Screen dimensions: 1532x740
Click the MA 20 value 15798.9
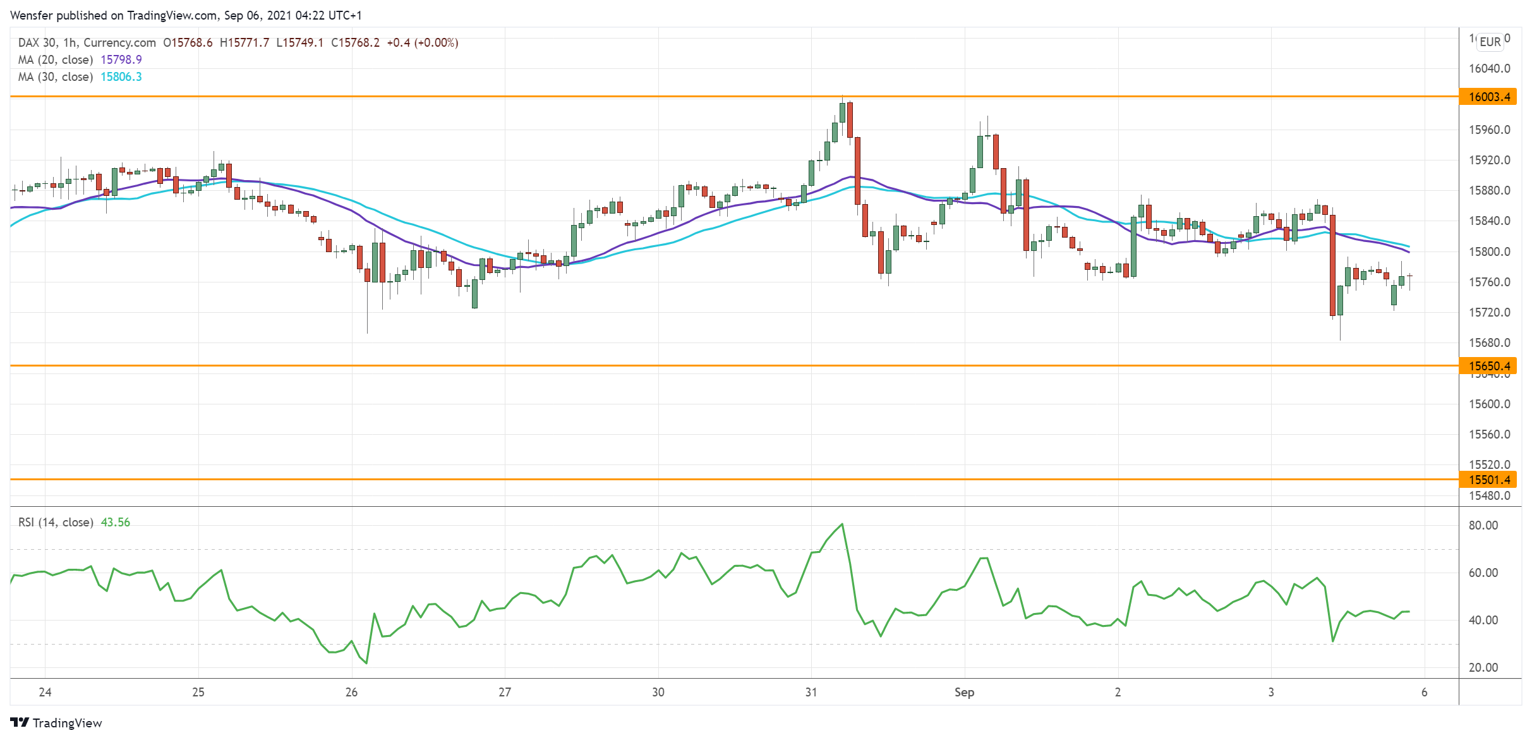coord(121,59)
